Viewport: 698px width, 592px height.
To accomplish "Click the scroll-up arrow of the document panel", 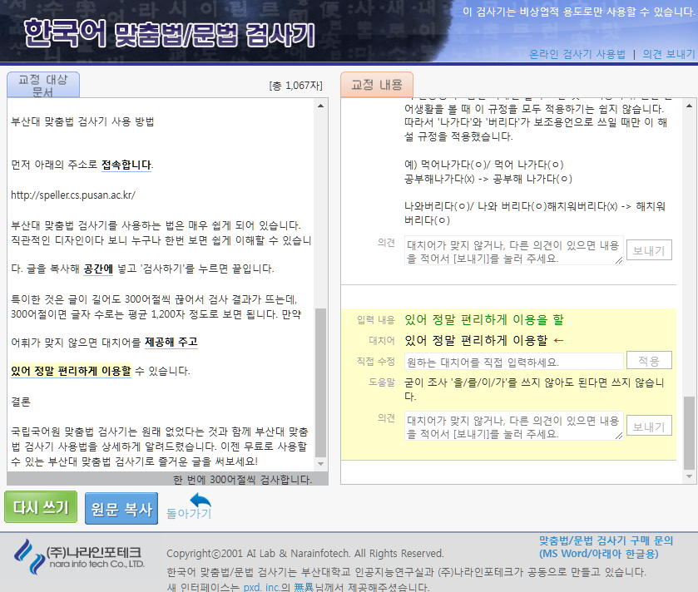I will [x=320, y=106].
